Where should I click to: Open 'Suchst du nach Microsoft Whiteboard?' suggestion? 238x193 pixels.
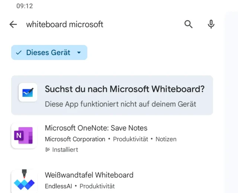(125, 89)
